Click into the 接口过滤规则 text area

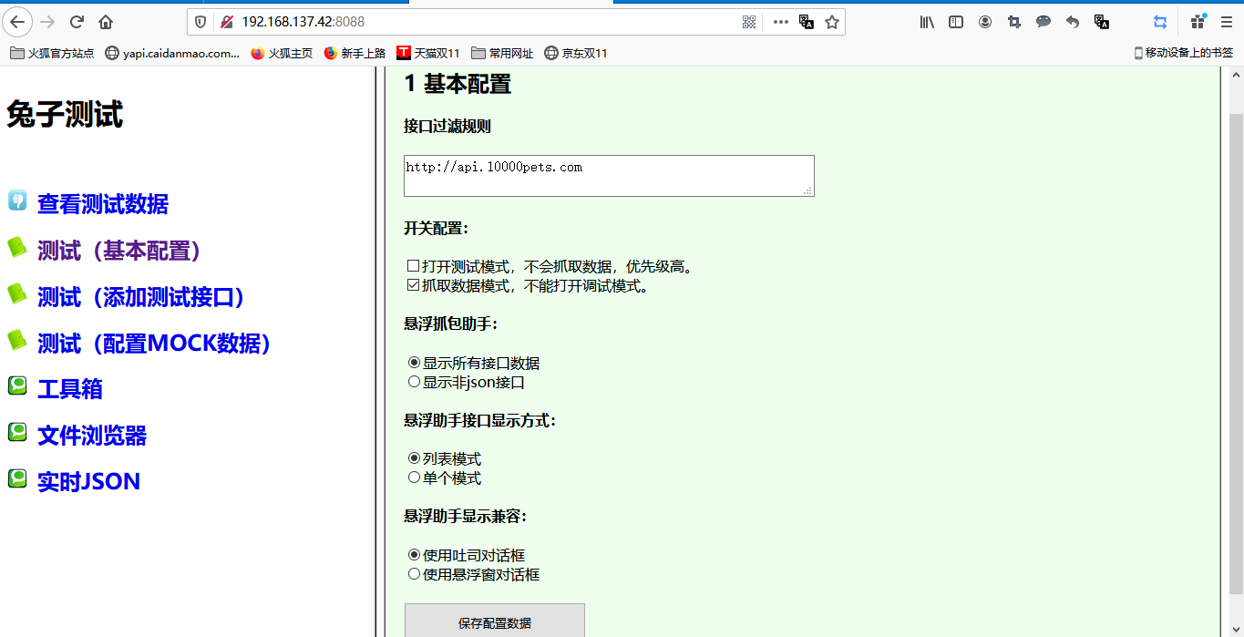coord(609,175)
